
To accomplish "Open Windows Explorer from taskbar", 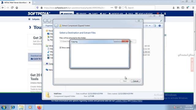I will point(21,107).
